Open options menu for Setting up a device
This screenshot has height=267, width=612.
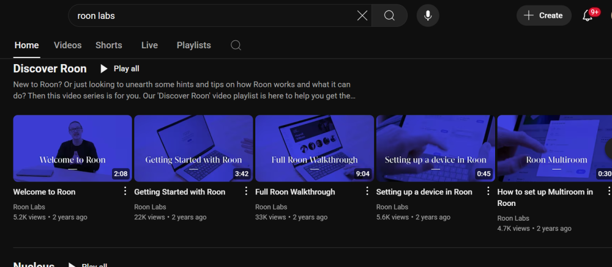[488, 191]
